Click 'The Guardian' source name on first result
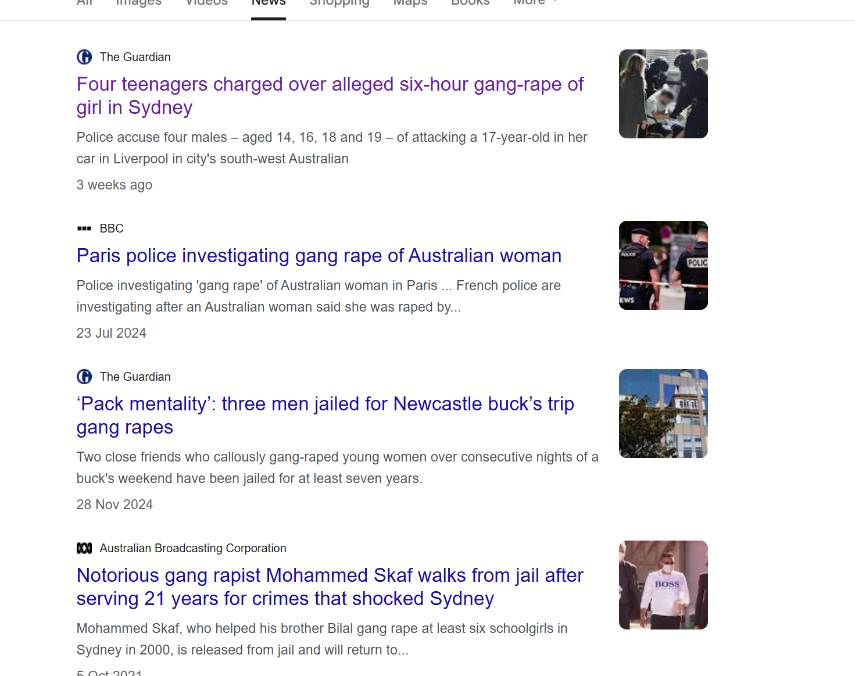Viewport: 855px width, 676px height. (x=135, y=57)
